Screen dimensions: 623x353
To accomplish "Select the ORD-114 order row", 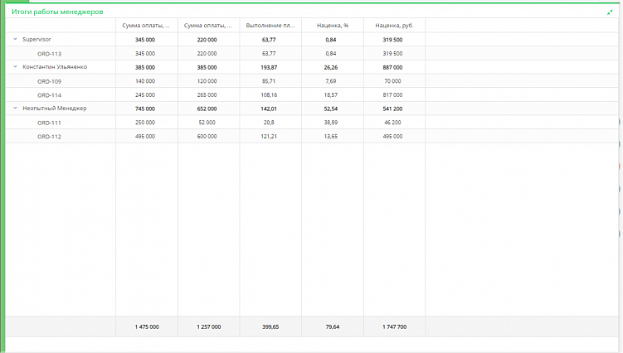I will point(50,94).
